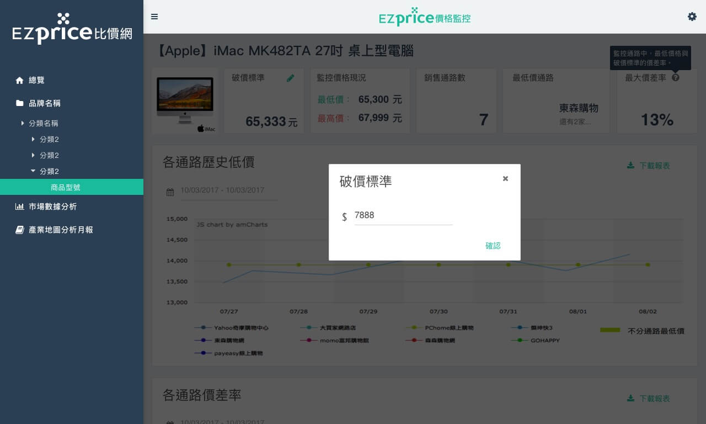Click the 銷售通路數 value 7
The height and width of the screenshot is (424, 706).
click(484, 120)
